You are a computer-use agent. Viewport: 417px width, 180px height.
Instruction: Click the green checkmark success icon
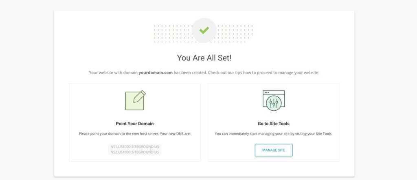204,30
